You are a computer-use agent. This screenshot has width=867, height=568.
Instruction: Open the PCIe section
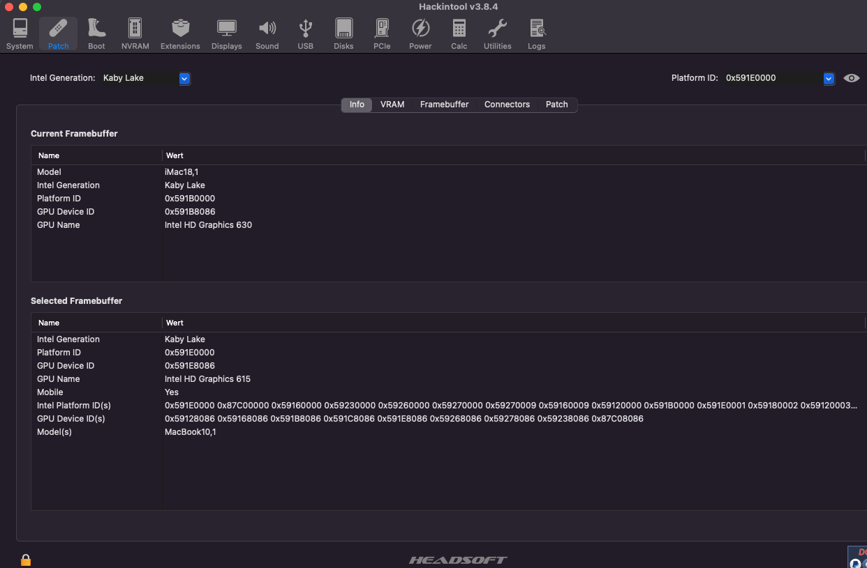382,34
